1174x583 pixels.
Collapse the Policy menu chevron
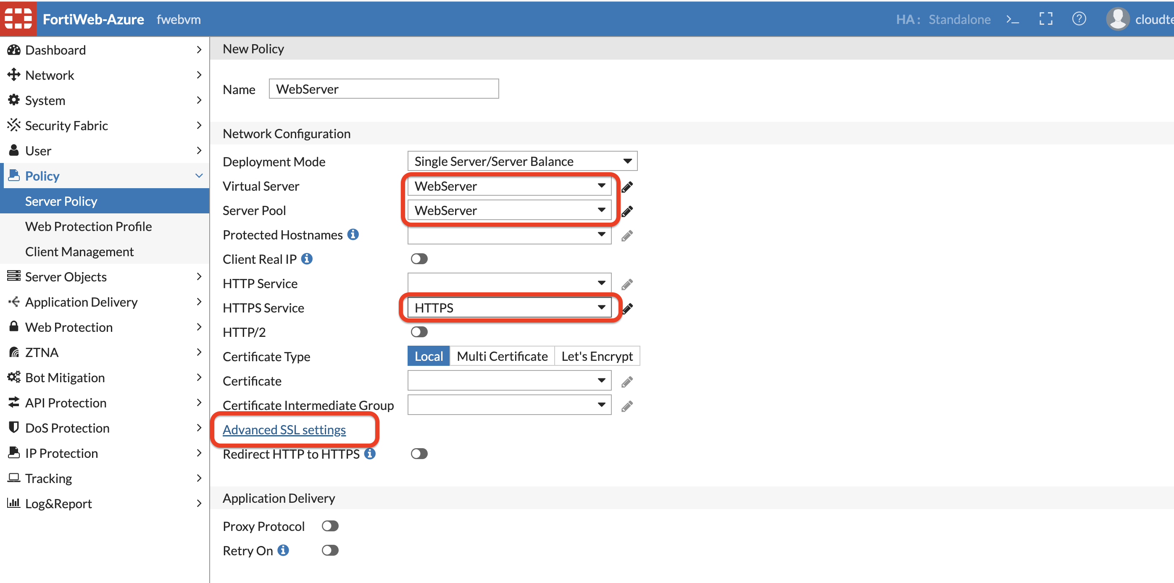click(x=199, y=176)
